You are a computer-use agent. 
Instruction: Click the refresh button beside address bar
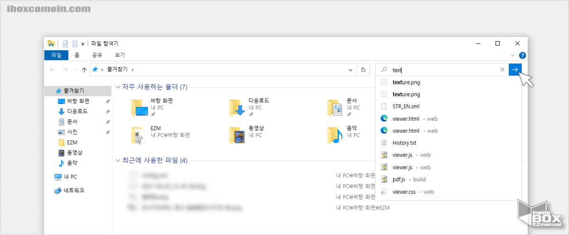363,70
